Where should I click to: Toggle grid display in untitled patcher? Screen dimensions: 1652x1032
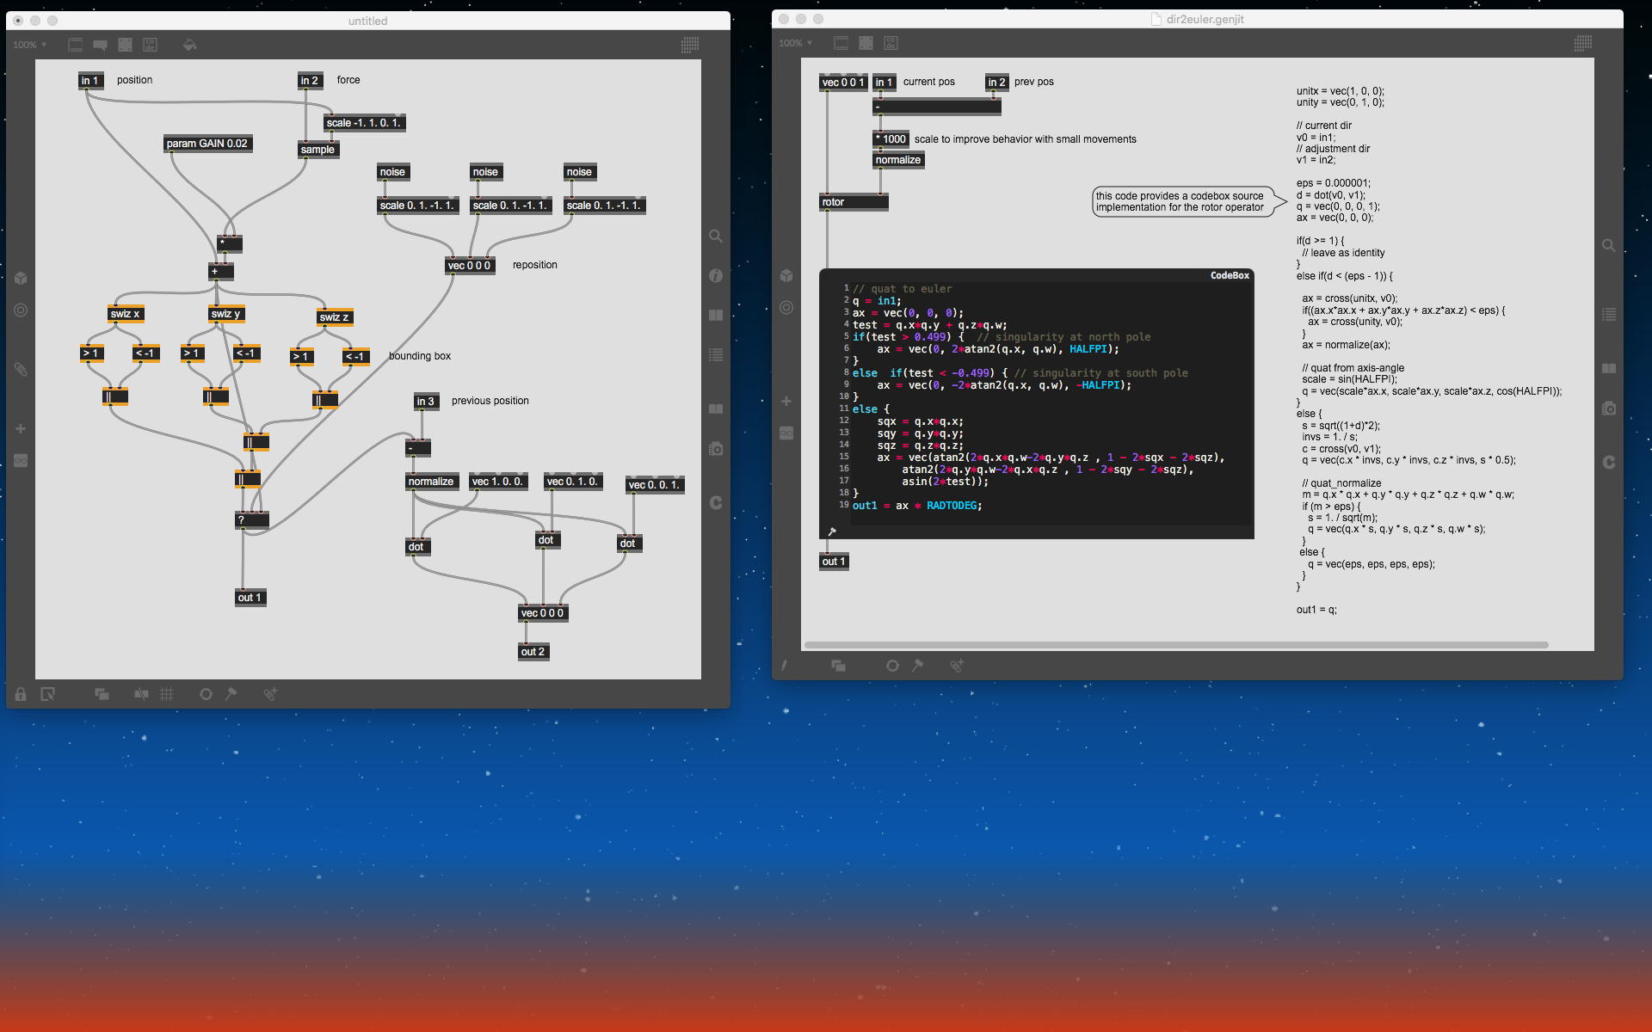pyautogui.click(x=167, y=694)
